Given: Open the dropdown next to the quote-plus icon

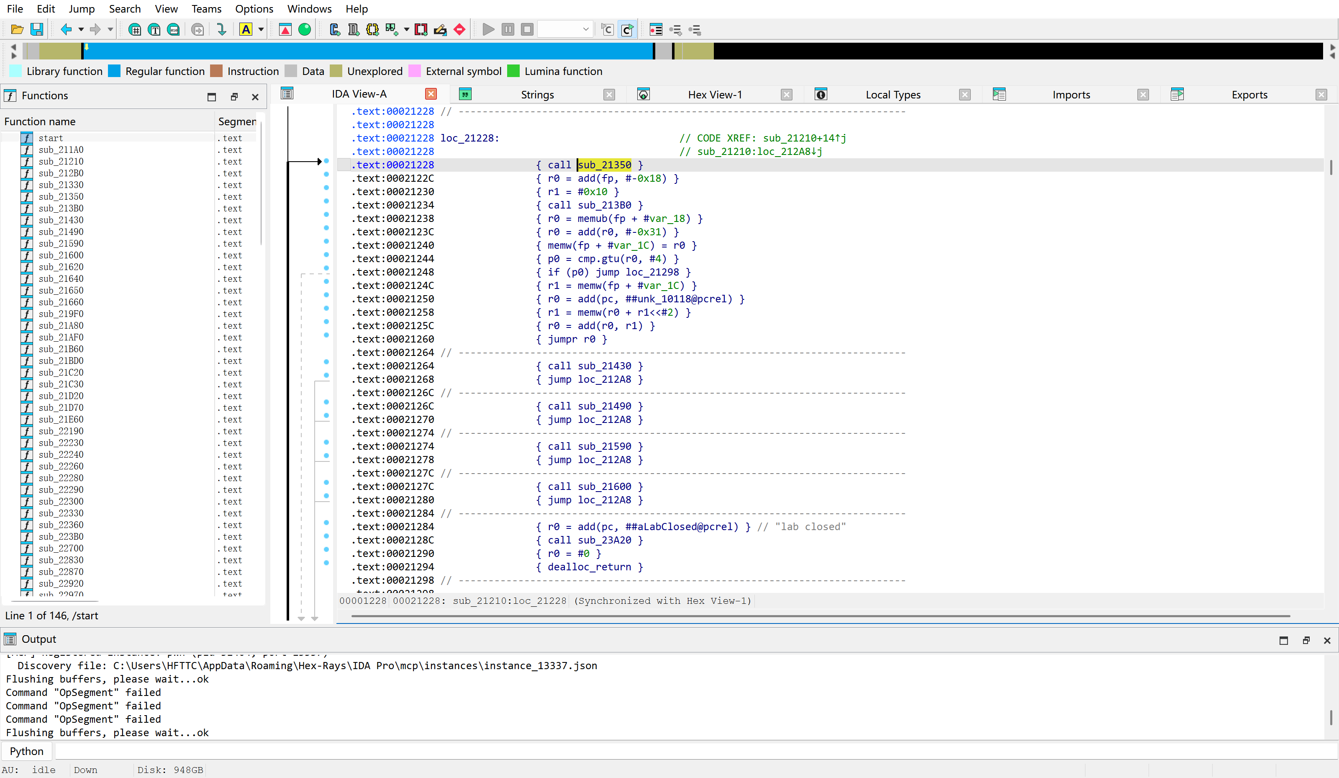Looking at the screenshot, I should pos(406,30).
